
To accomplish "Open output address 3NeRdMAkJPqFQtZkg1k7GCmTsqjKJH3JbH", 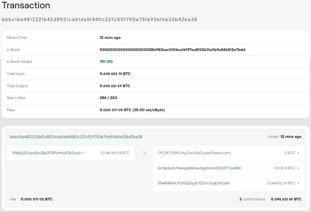I will (193, 183).
